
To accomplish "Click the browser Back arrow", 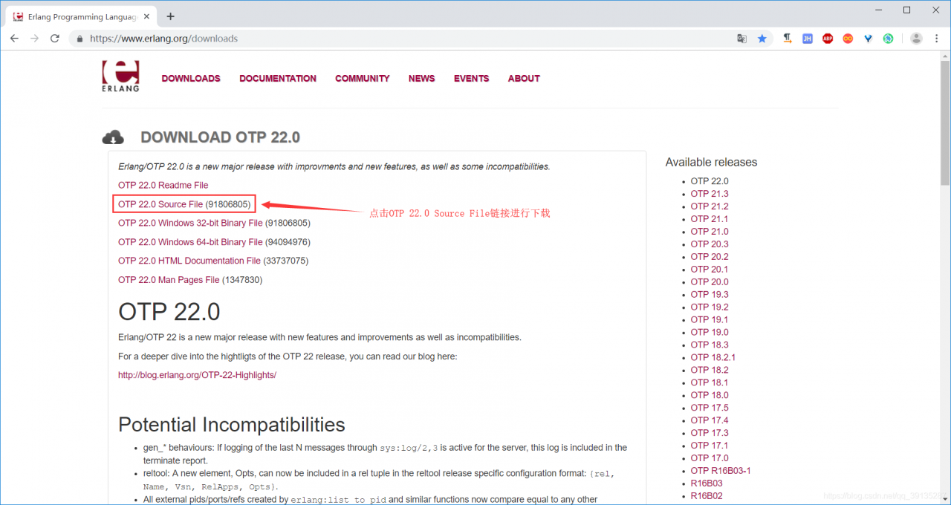I will tap(14, 39).
